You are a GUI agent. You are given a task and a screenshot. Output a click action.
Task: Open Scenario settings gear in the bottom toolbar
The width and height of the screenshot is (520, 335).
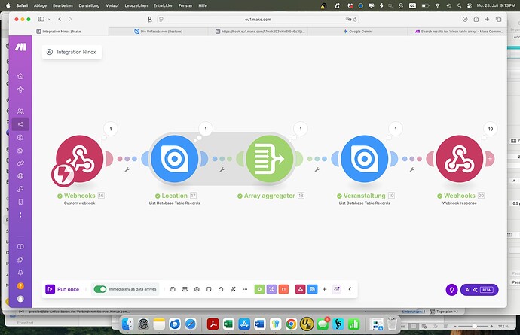click(x=197, y=289)
